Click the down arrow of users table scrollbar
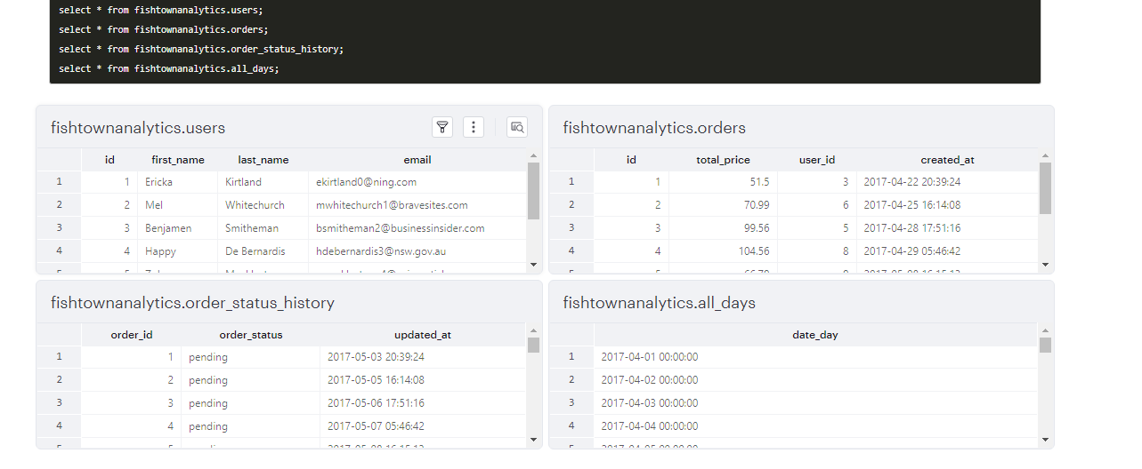This screenshot has height=469, width=1142. [534, 264]
